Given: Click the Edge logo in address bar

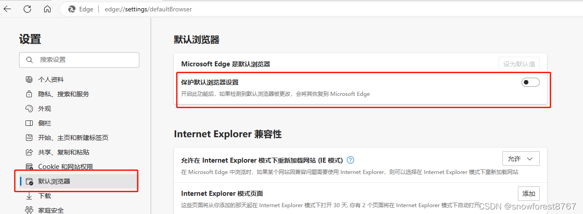Looking at the screenshot, I should (71, 9).
